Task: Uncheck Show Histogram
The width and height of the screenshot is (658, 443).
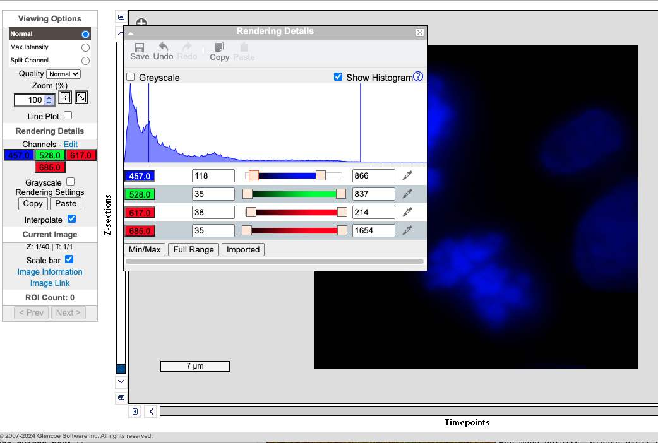Action: [x=338, y=77]
